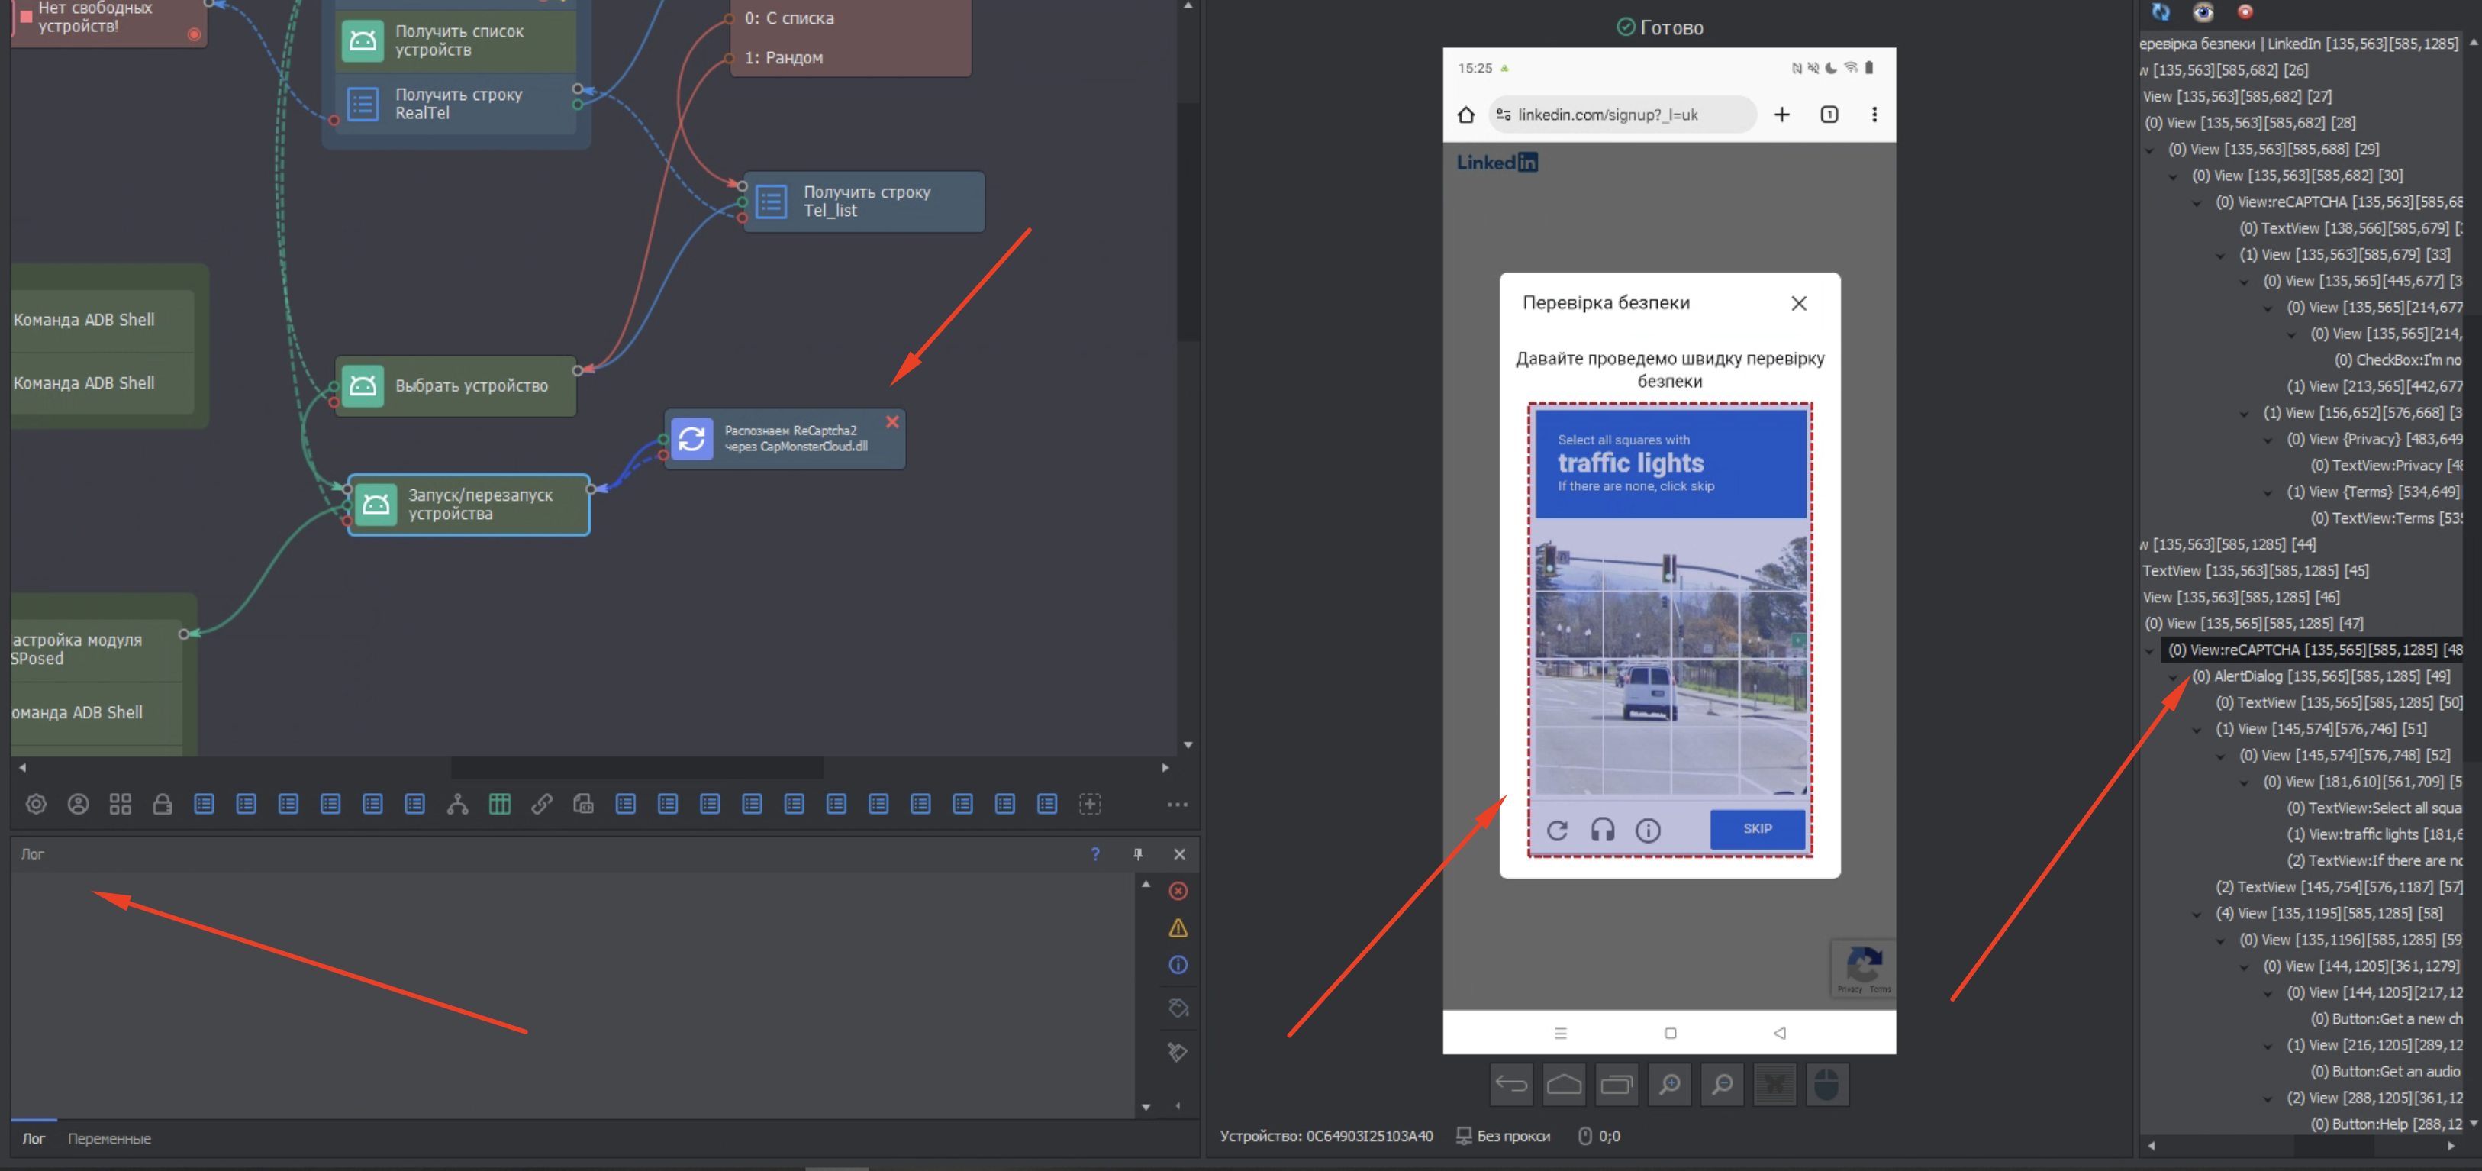Switch to the Переменные tab
Image resolution: width=2482 pixels, height=1171 pixels.
click(x=109, y=1138)
